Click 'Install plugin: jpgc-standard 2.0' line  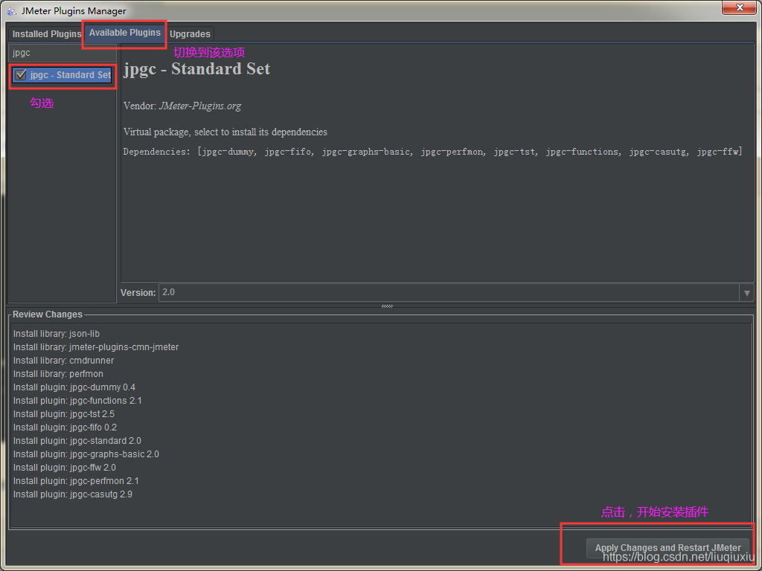77,441
